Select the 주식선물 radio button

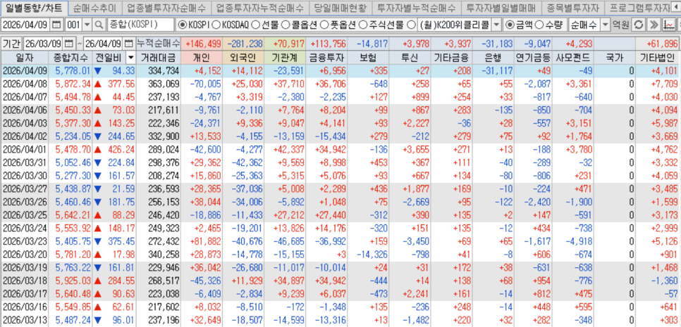point(362,25)
